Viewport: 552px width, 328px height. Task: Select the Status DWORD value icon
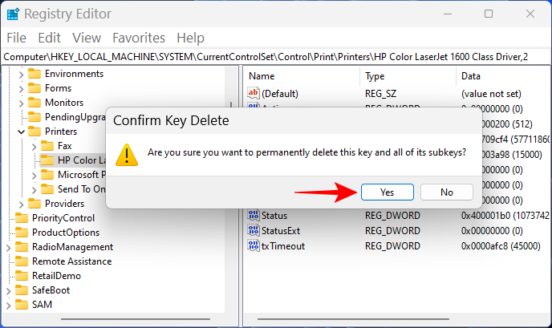(x=254, y=216)
